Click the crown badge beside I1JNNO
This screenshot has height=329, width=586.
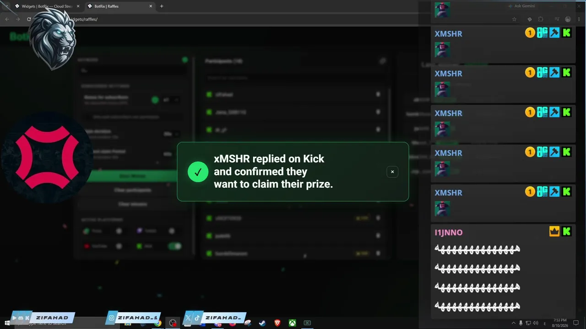(554, 231)
